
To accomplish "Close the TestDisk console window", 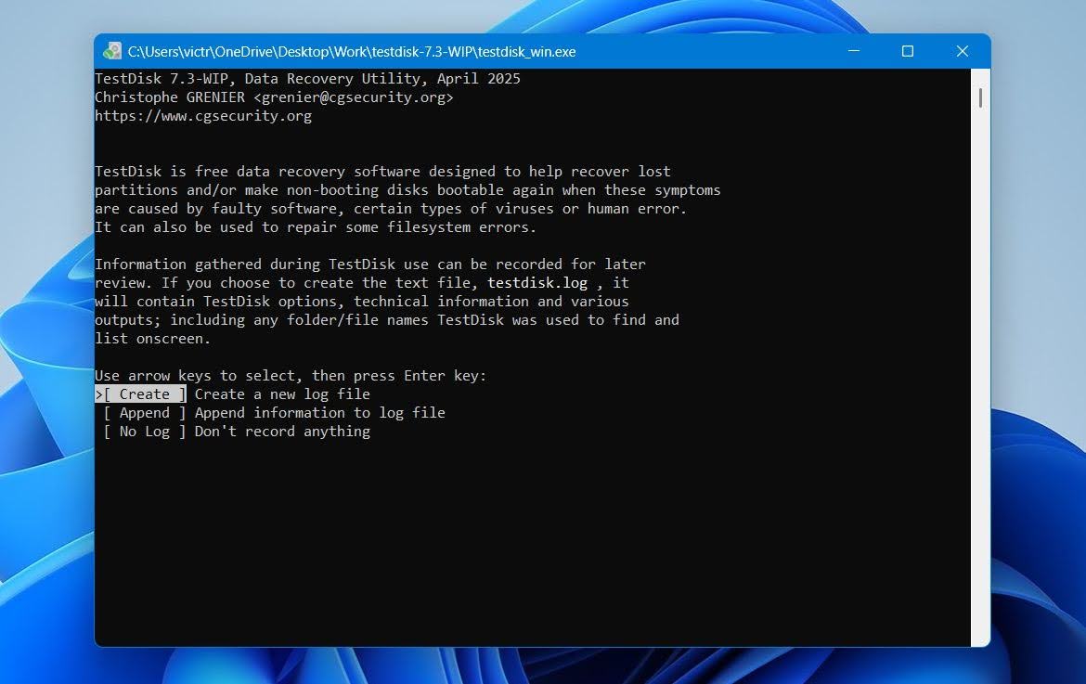I will point(962,51).
